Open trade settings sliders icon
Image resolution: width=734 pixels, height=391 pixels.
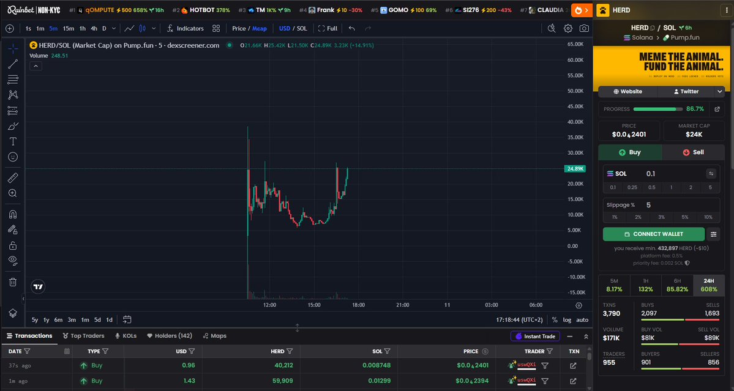[713, 234]
